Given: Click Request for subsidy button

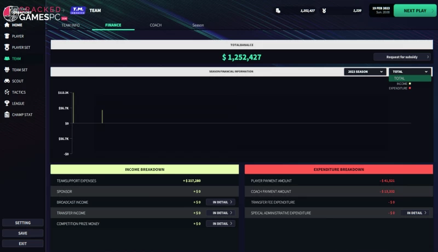Looking at the screenshot, I should (402, 57).
